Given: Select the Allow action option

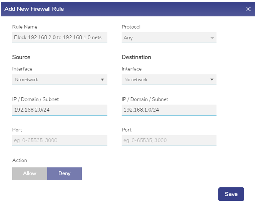Looking at the screenshot, I should pyautogui.click(x=30, y=173).
